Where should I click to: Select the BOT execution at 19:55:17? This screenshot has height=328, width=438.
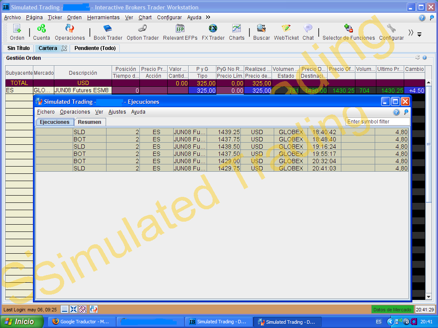[222, 154]
